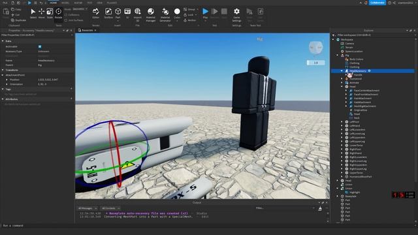Click the Group button
This screenshot has width=418, height=235.
tap(189, 9)
